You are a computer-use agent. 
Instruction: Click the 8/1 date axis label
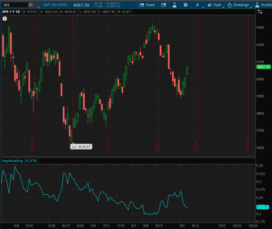134,226
